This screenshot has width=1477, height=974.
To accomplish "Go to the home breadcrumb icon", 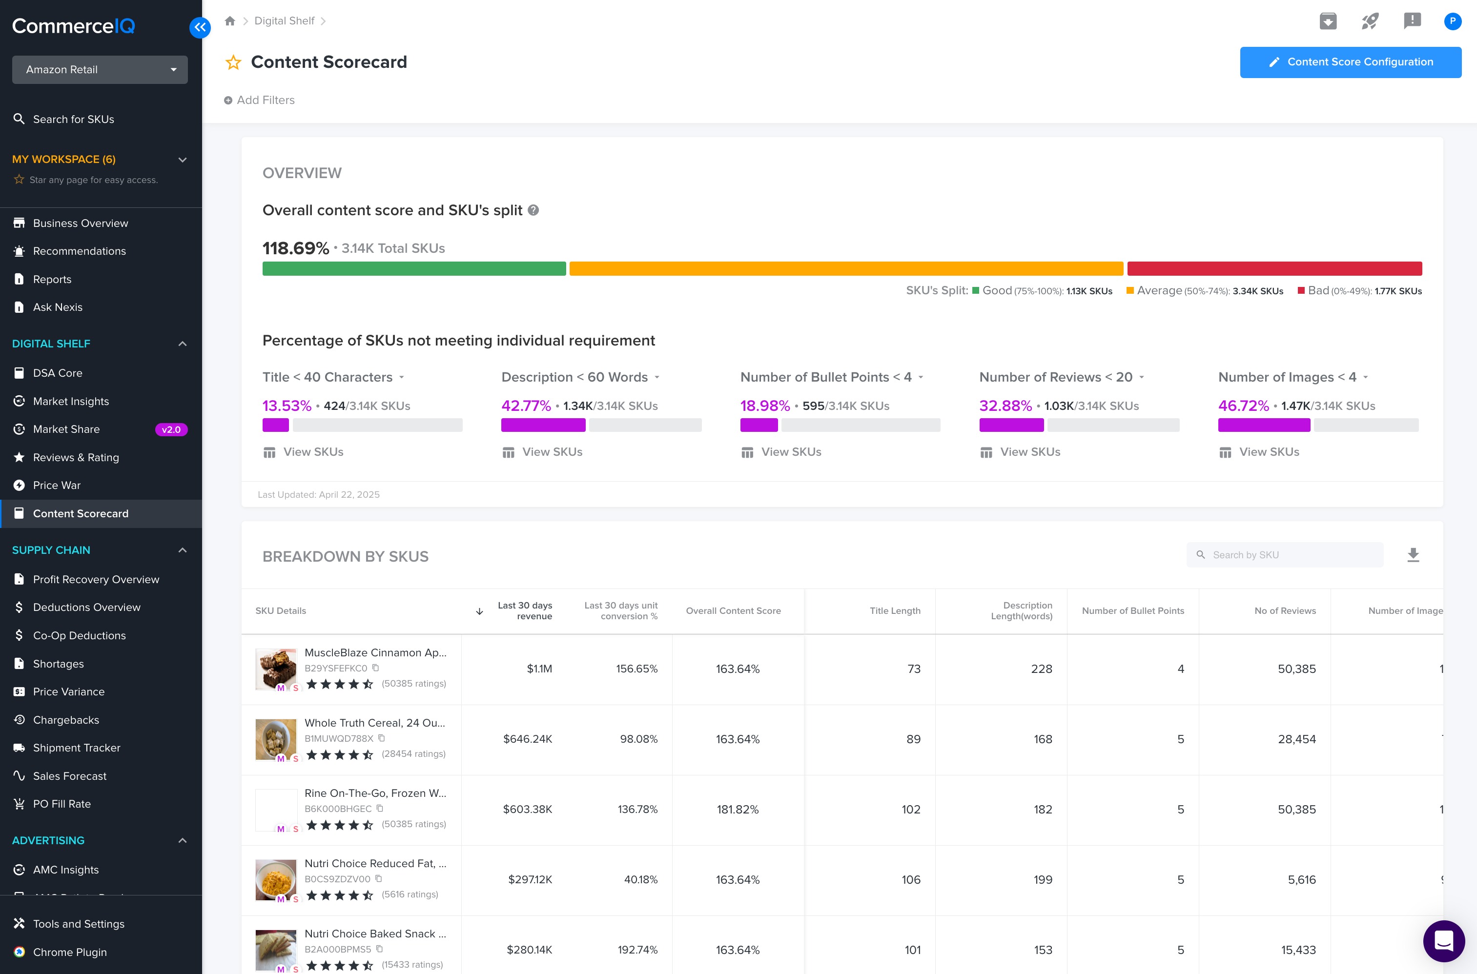I will 230,21.
